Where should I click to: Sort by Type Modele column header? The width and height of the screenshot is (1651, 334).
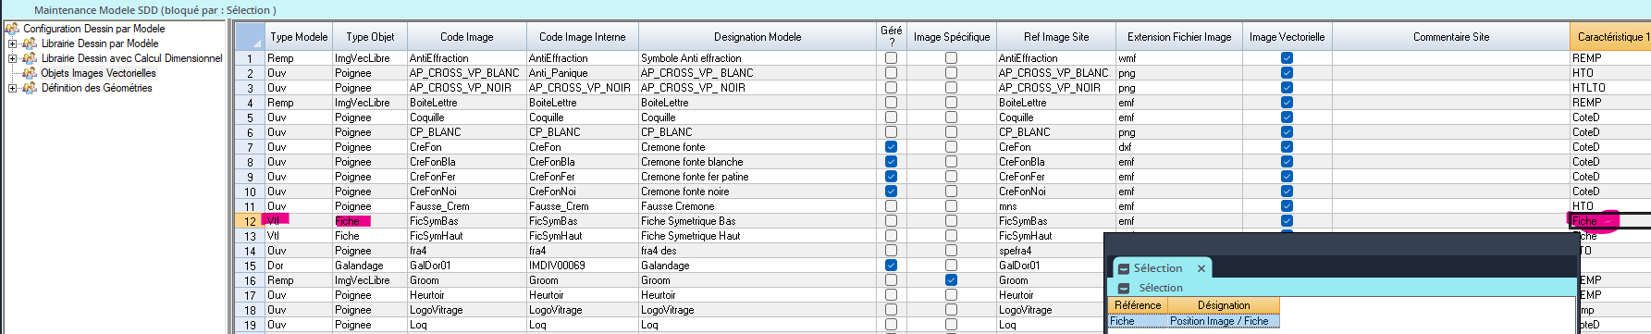point(298,37)
